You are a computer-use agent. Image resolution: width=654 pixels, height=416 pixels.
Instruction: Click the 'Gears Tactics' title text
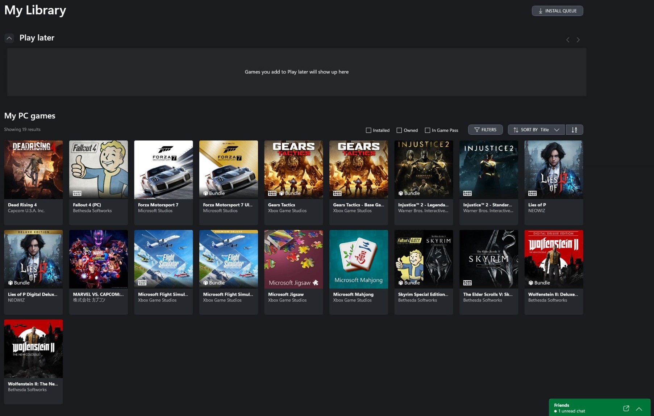coord(282,205)
